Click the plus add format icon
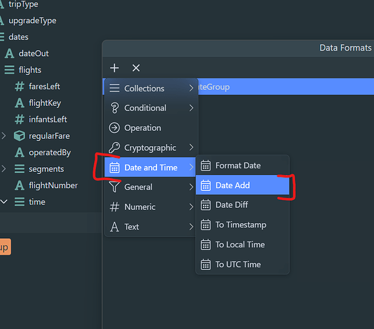374x329 pixels. point(114,68)
